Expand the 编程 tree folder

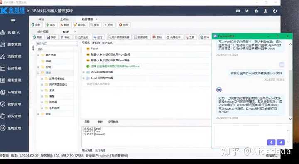[x=42, y=96]
